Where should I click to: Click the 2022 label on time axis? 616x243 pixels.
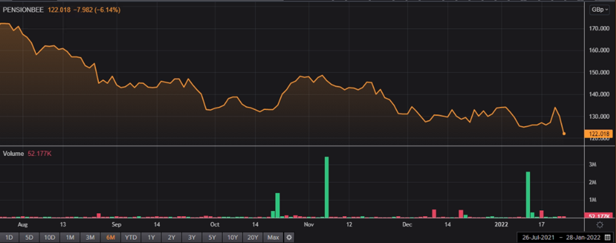(501, 225)
